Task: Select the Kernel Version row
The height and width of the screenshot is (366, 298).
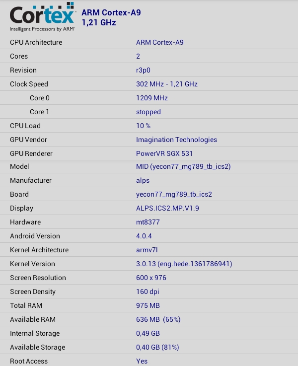Action: coord(149,264)
